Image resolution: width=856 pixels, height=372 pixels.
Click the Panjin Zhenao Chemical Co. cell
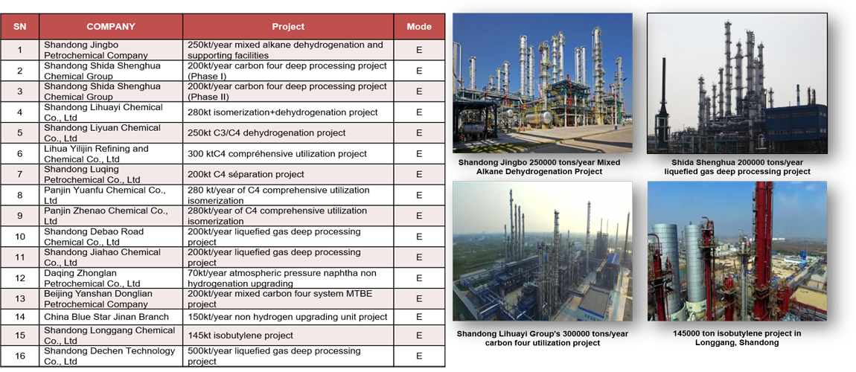[x=111, y=216]
